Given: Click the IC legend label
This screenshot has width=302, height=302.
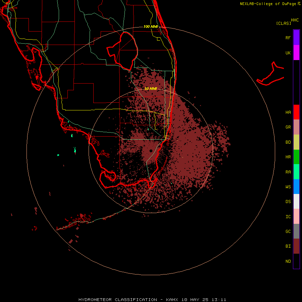Looking at the screenshot, I should coord(288,217).
